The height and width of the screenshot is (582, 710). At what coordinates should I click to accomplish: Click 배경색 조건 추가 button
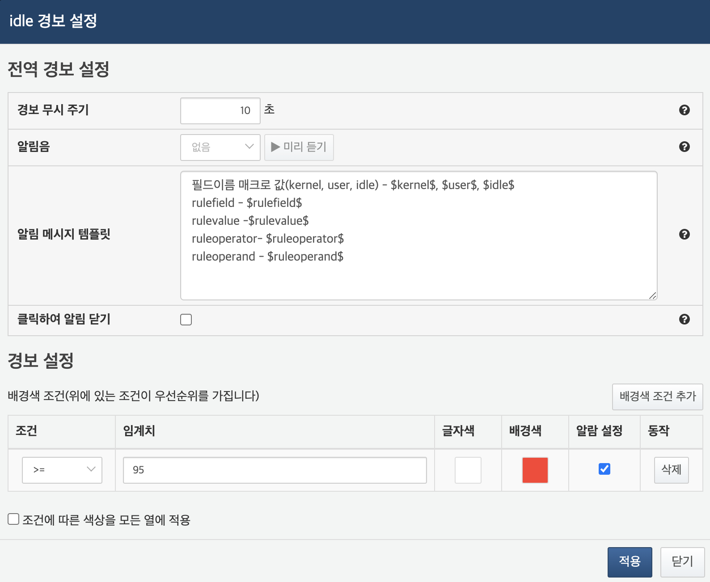click(x=658, y=396)
